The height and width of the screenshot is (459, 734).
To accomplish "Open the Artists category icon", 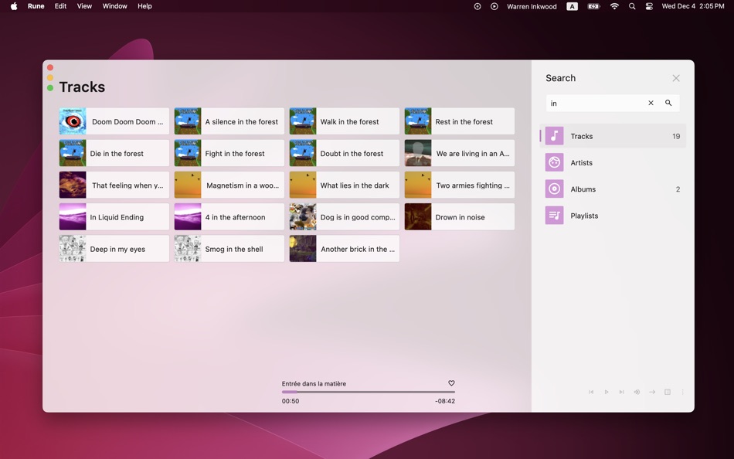I will click(553, 162).
